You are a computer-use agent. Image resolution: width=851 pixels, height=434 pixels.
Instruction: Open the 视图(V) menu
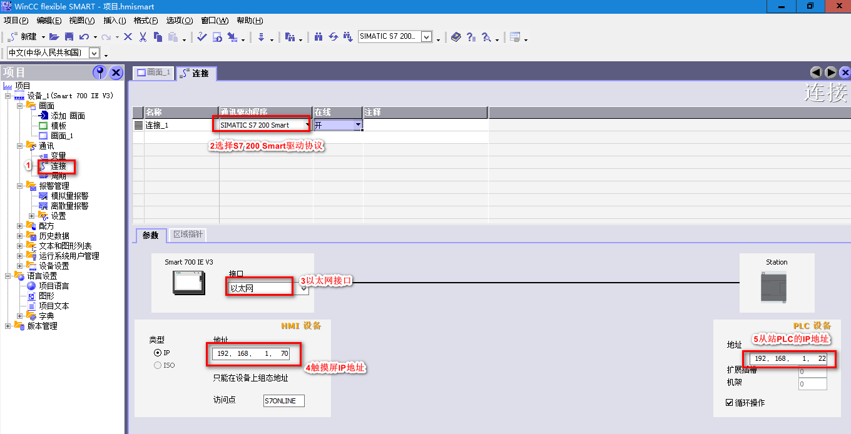(x=82, y=21)
